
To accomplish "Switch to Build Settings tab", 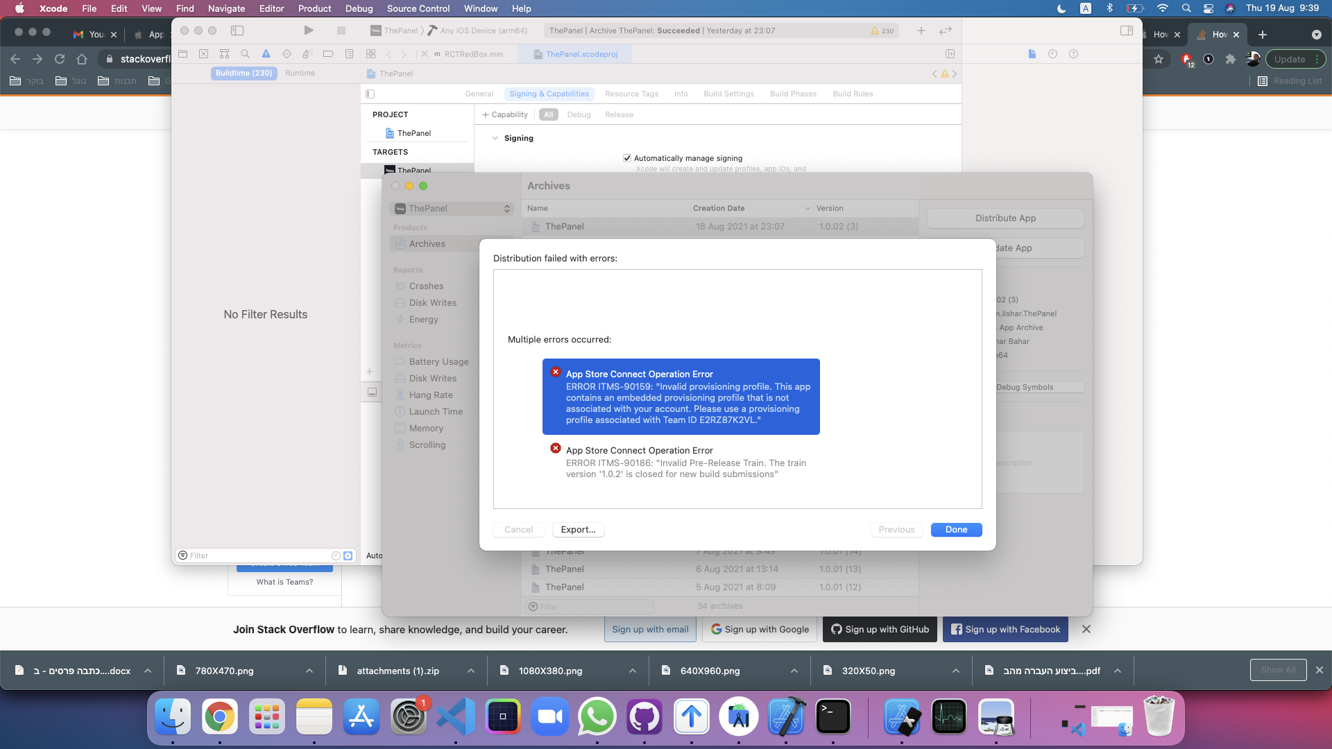I will pyautogui.click(x=728, y=94).
